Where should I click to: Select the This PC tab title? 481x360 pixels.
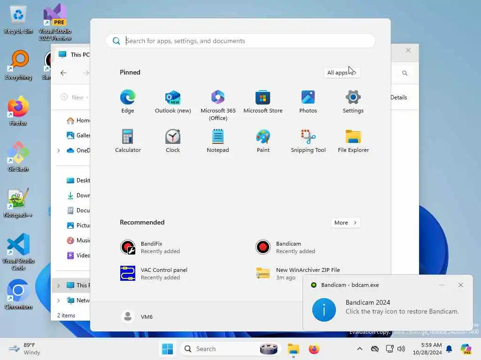[80, 55]
